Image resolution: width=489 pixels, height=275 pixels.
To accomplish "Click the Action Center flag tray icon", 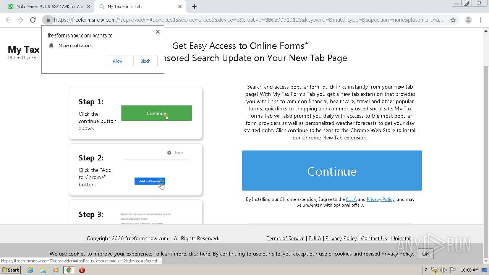I will [x=453, y=270].
